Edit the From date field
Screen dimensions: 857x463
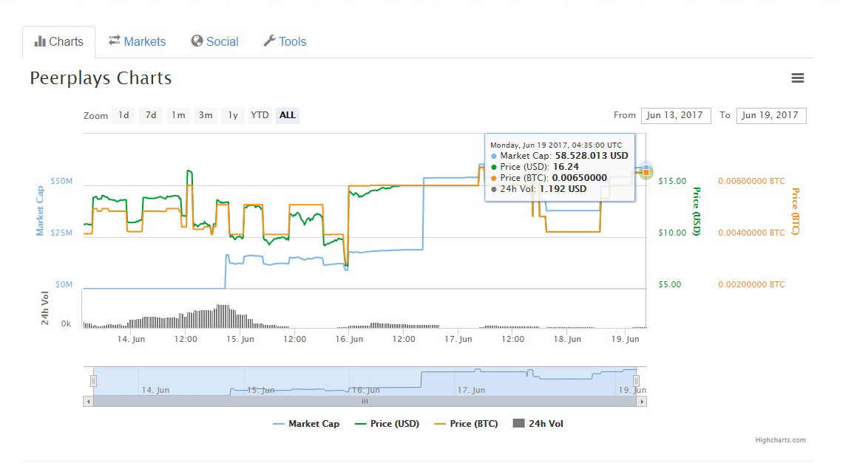(x=676, y=116)
